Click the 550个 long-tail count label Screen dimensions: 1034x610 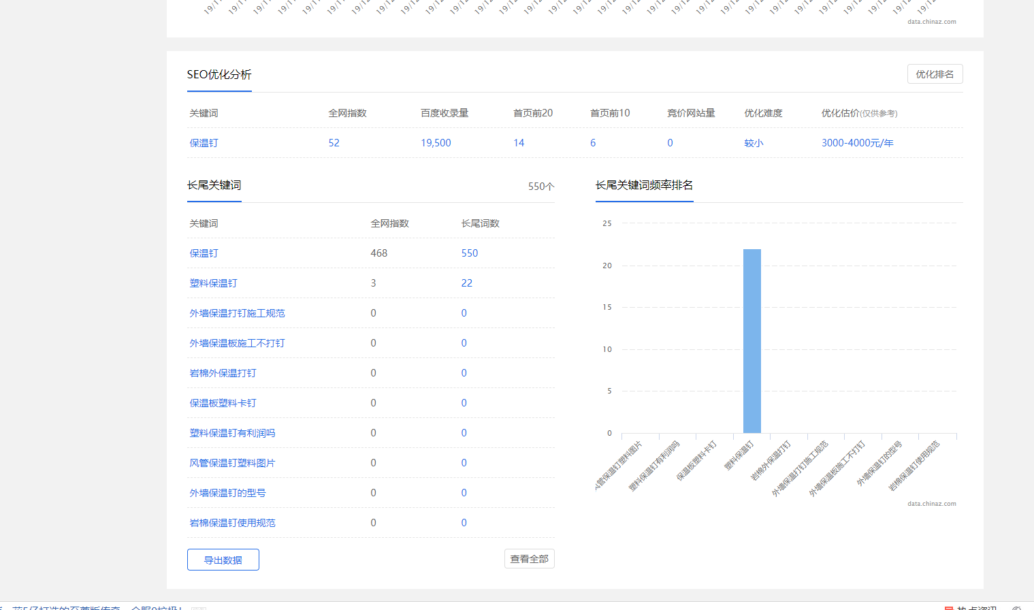click(541, 187)
